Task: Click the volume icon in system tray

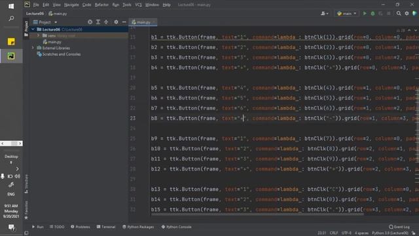Action: pos(18,176)
